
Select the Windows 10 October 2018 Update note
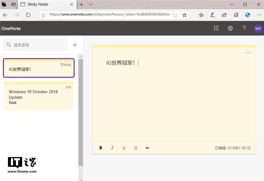[x=39, y=96]
